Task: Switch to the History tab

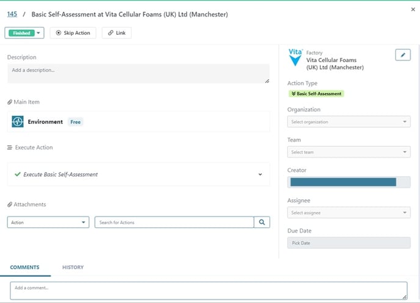Action: (73, 267)
